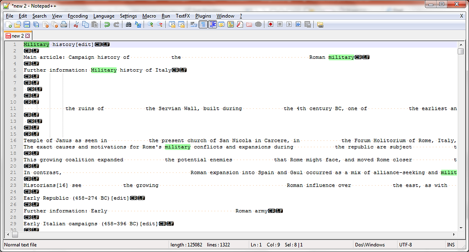Open the Search menu
Image resolution: width=469 pixels, height=252 pixels.
[39, 16]
